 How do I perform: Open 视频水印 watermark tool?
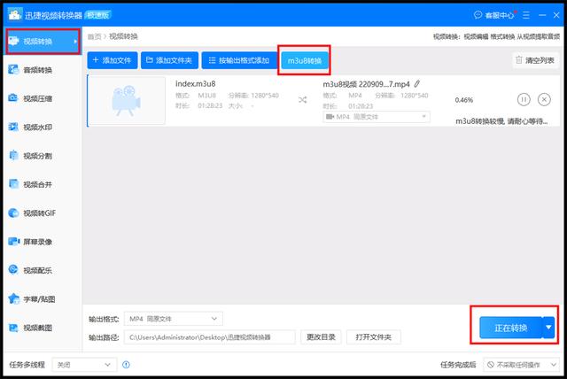click(37, 127)
